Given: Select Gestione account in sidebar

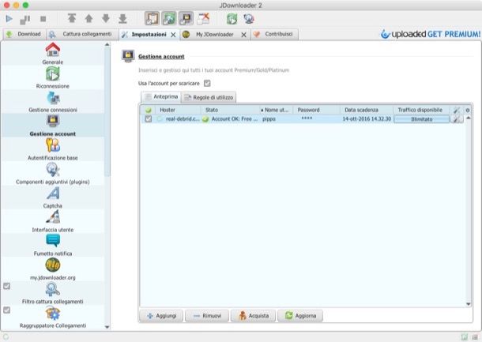Looking at the screenshot, I should pyautogui.click(x=53, y=126).
